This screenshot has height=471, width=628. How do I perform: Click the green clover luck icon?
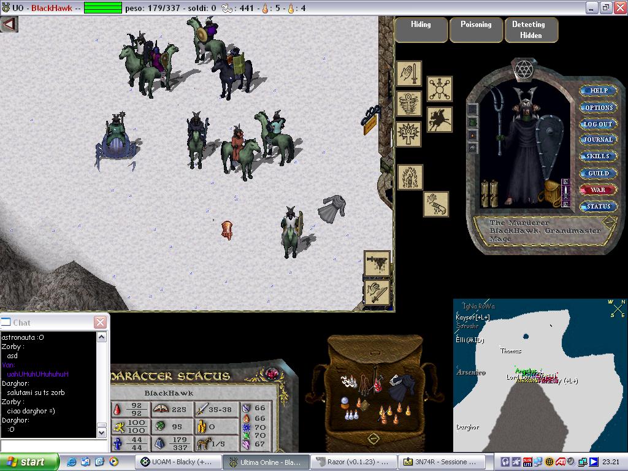[160, 426]
